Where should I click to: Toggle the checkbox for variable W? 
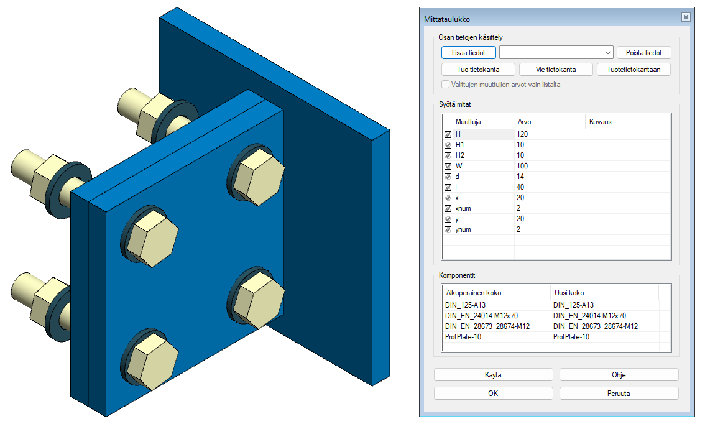tap(448, 166)
